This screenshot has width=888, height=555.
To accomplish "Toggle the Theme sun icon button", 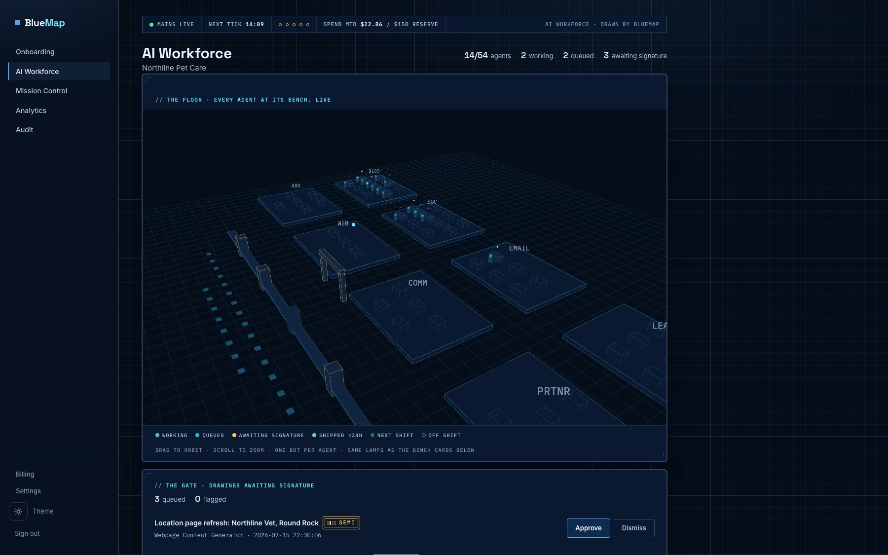I will 18,512.
